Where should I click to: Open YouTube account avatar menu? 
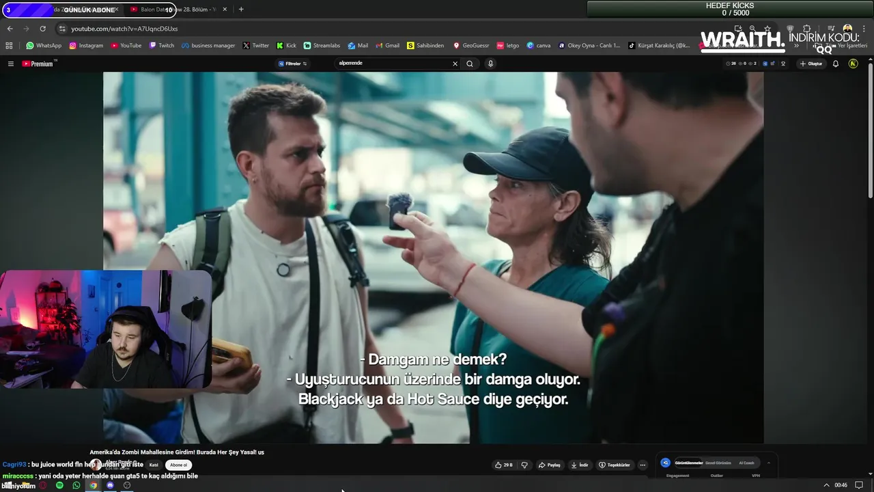coord(853,64)
